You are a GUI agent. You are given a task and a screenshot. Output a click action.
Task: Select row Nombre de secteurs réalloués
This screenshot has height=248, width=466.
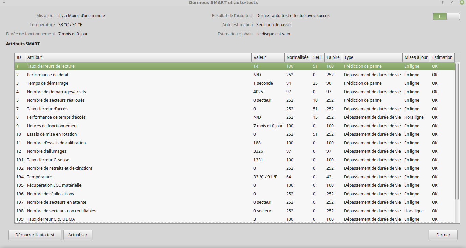click(x=234, y=100)
